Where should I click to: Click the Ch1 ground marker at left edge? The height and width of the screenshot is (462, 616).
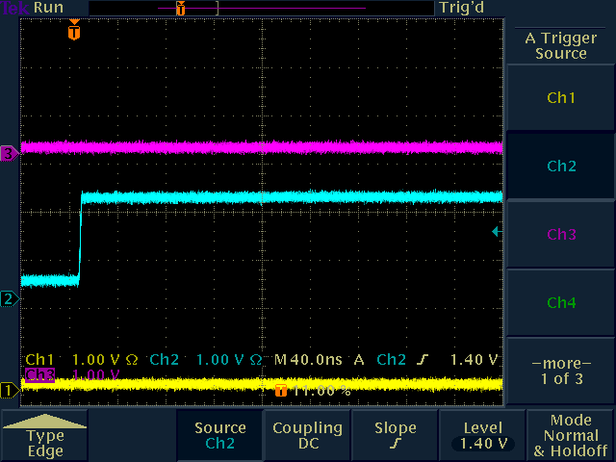coord(8,390)
